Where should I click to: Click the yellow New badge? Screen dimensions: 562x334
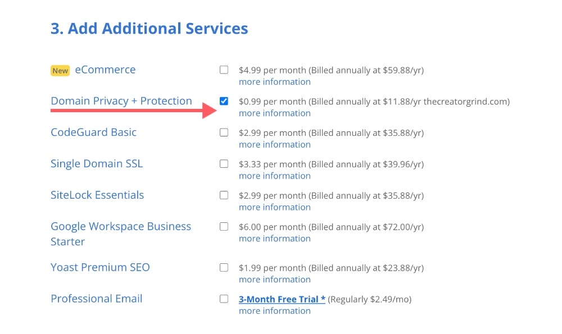pyautogui.click(x=60, y=70)
